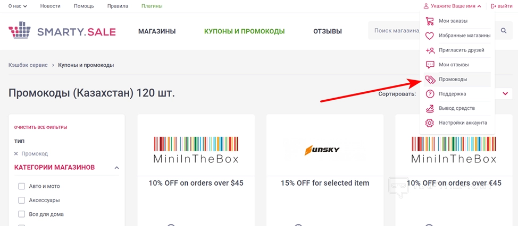Click the speech bubble reviews icon

coord(430,65)
